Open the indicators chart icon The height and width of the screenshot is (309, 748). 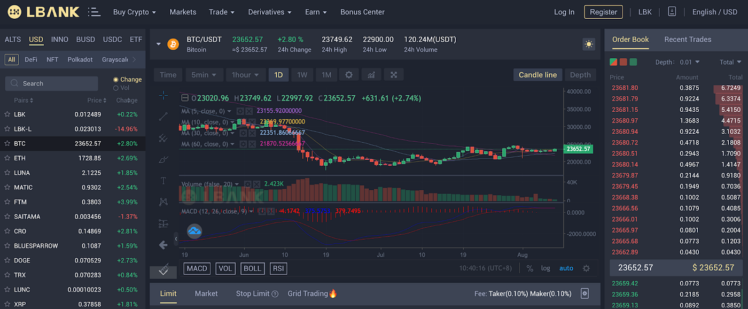(371, 75)
